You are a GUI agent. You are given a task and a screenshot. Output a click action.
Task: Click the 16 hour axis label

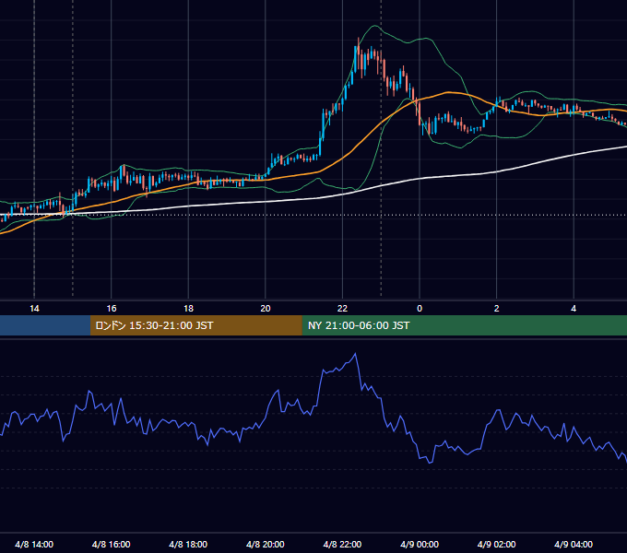(112, 309)
